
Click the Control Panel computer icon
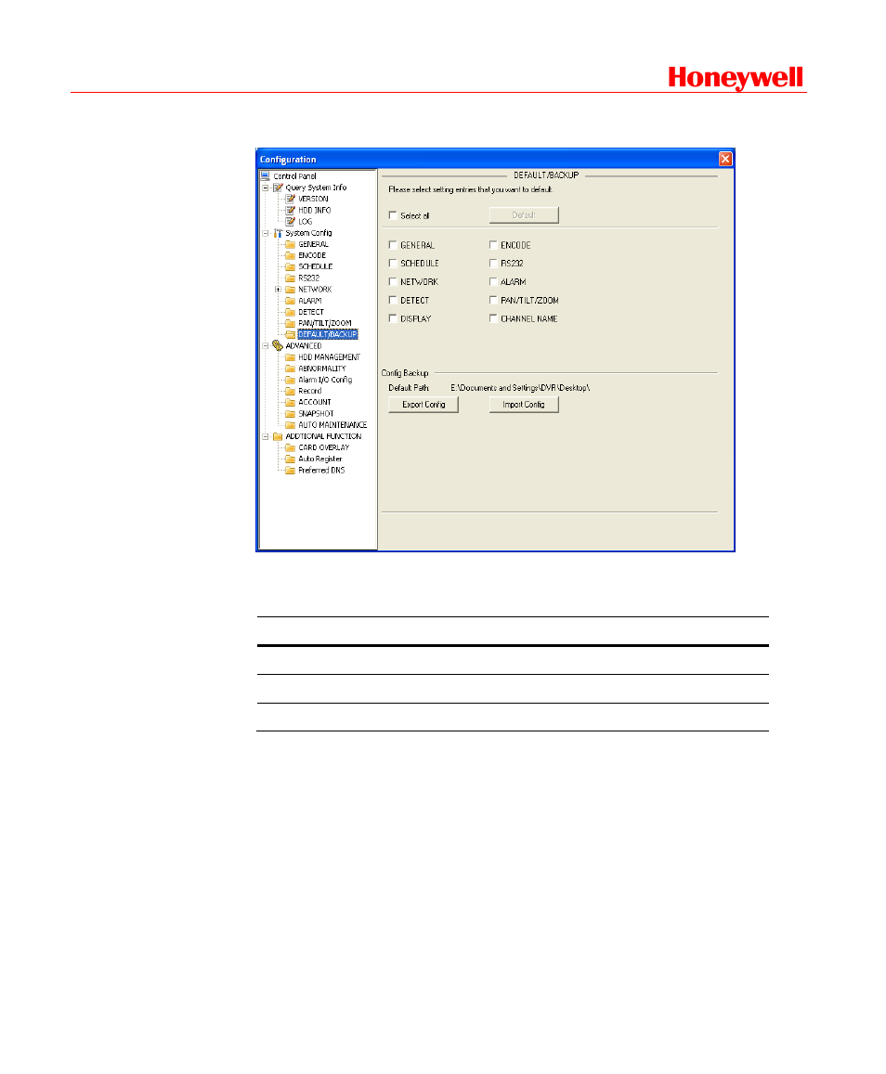coord(266,176)
